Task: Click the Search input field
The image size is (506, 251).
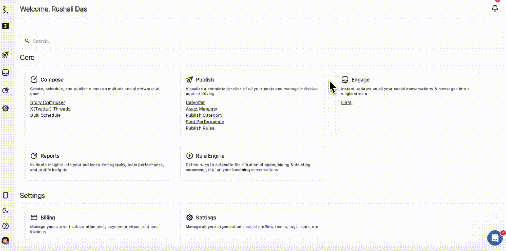Action: [140, 41]
